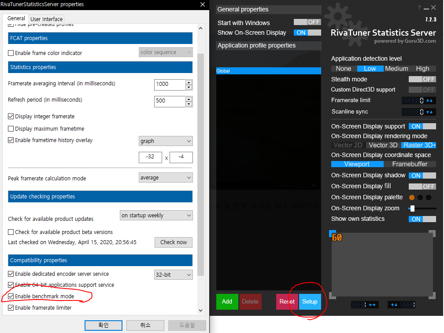The image size is (444, 333).
Task: Uncheck Display integer framerate
Action: (11, 116)
